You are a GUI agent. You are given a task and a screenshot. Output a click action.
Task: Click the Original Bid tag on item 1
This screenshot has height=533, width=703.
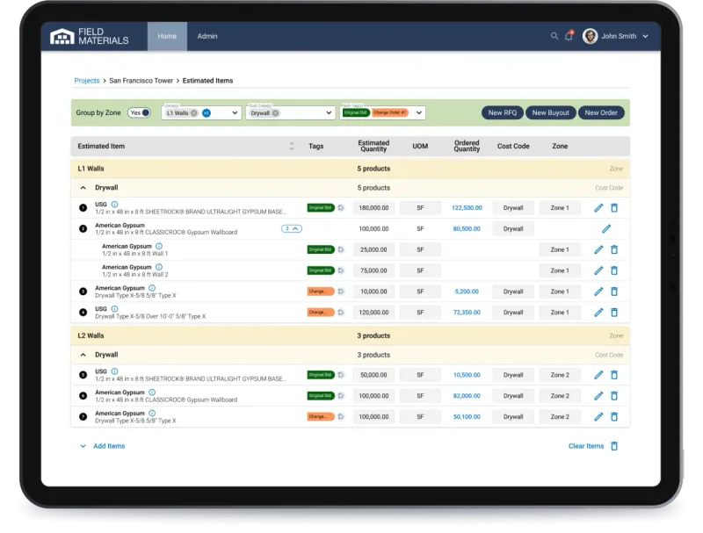(321, 208)
